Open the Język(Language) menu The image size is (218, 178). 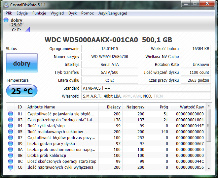[113, 13]
